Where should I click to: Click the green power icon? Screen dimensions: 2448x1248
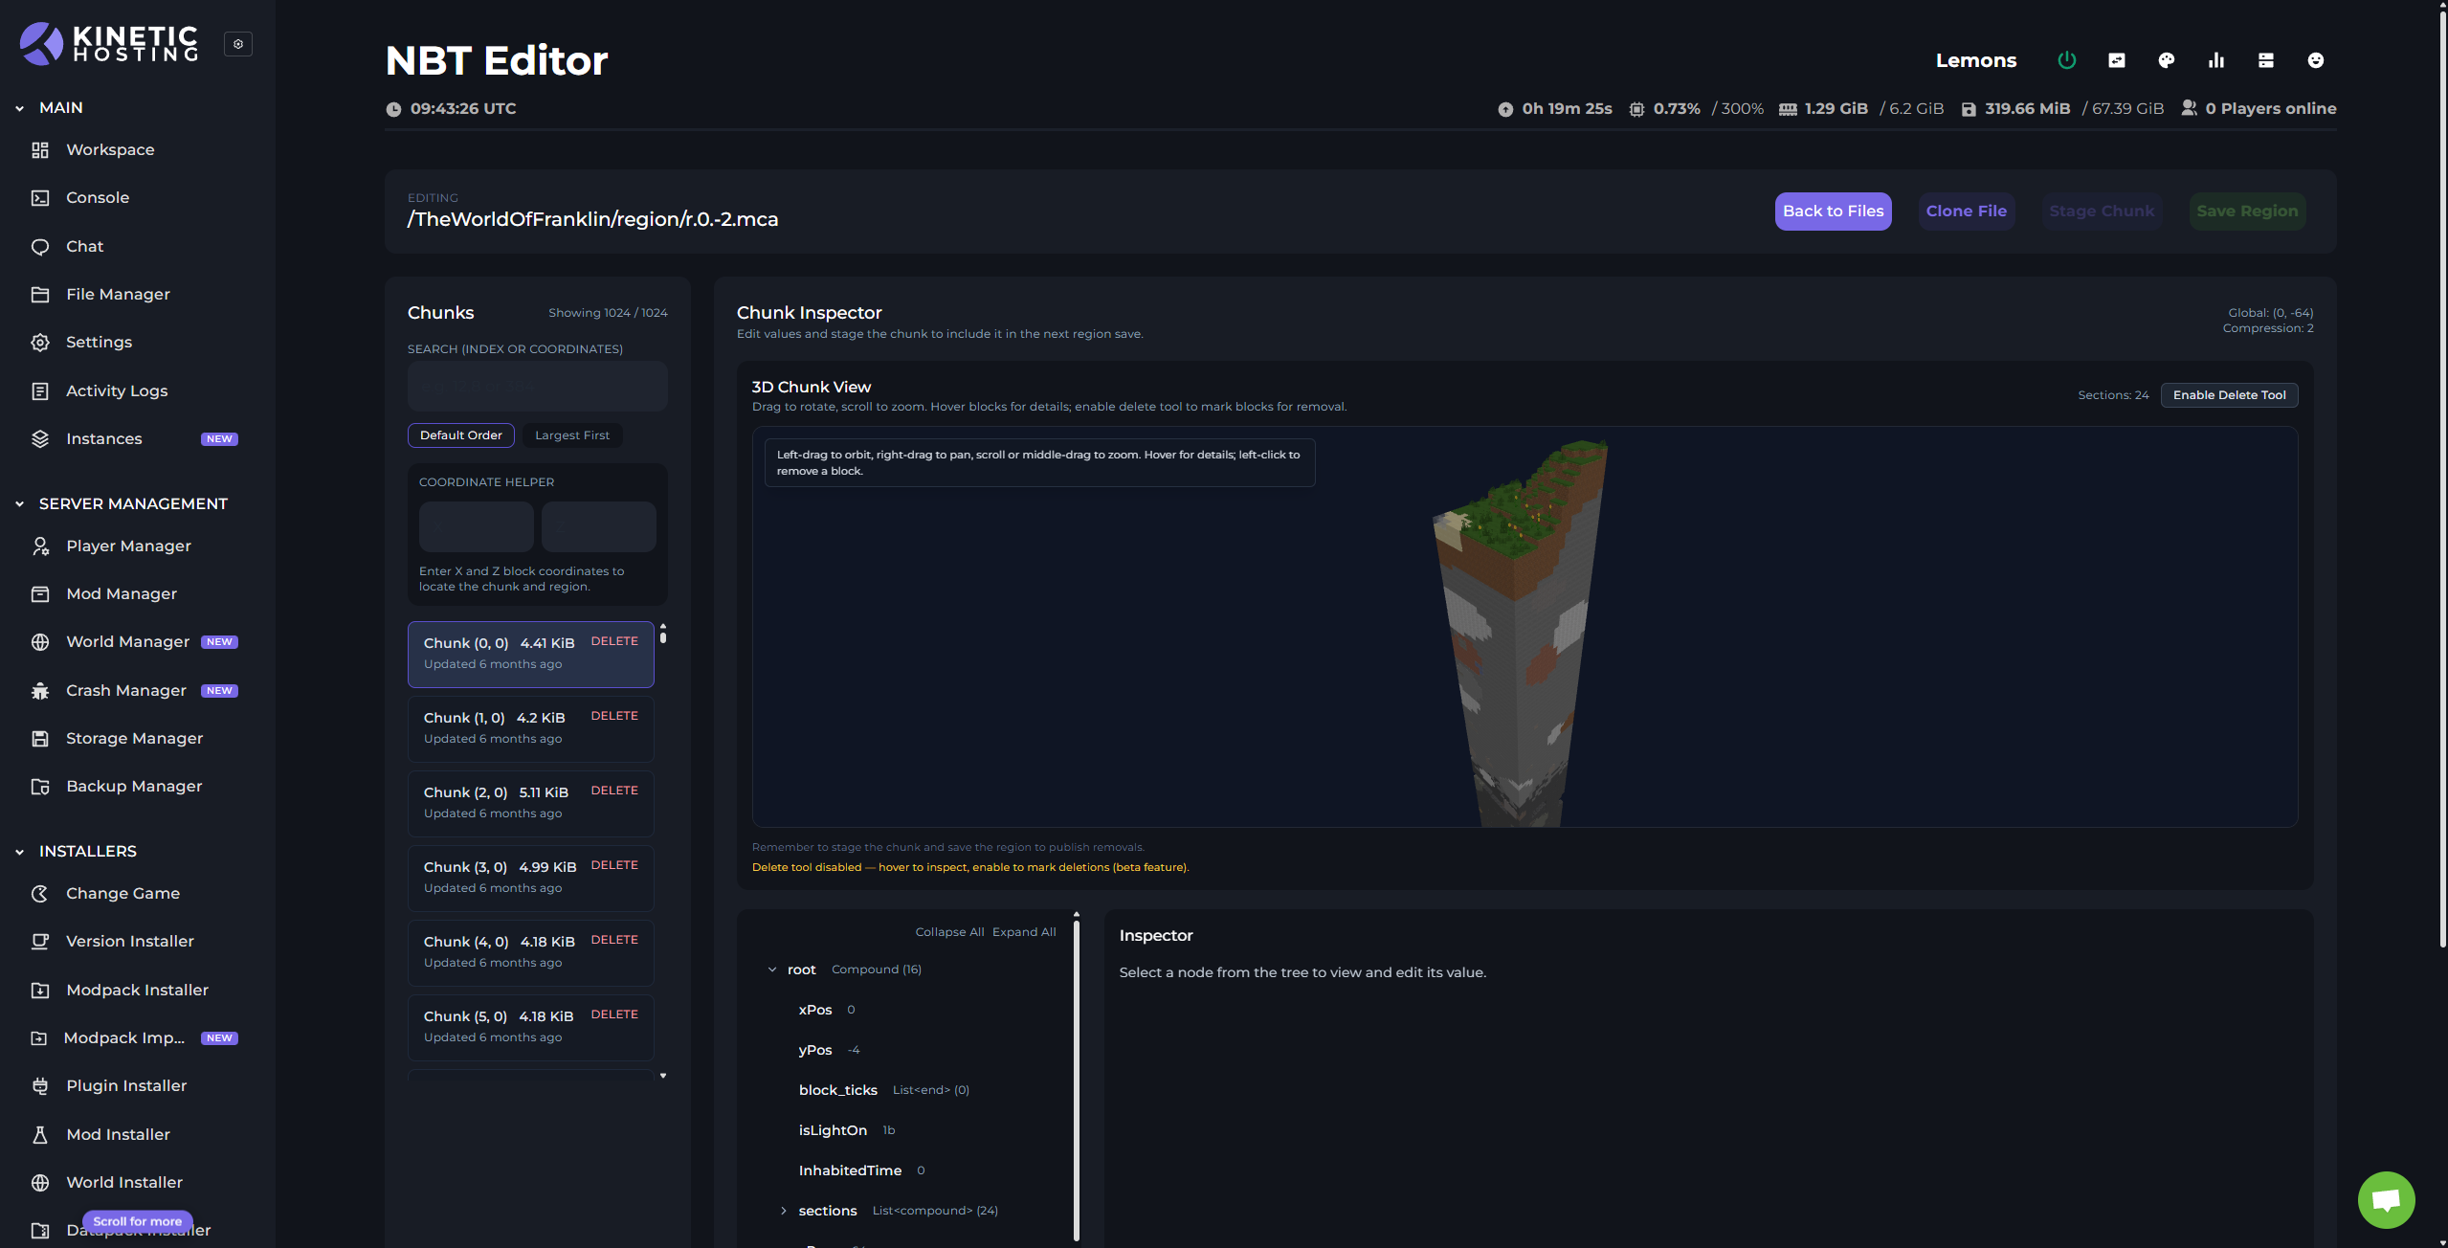[2066, 60]
